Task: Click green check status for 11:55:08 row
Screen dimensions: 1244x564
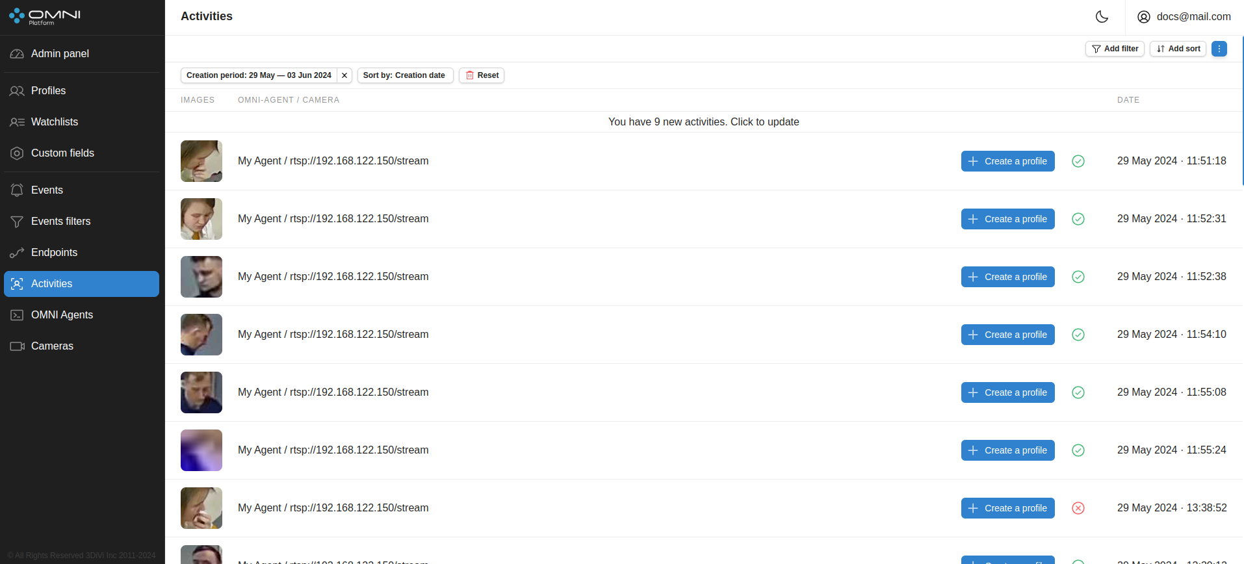Action: pyautogui.click(x=1078, y=392)
